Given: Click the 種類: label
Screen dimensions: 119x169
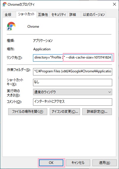Looking at the screenshot, I should [x=11, y=41].
